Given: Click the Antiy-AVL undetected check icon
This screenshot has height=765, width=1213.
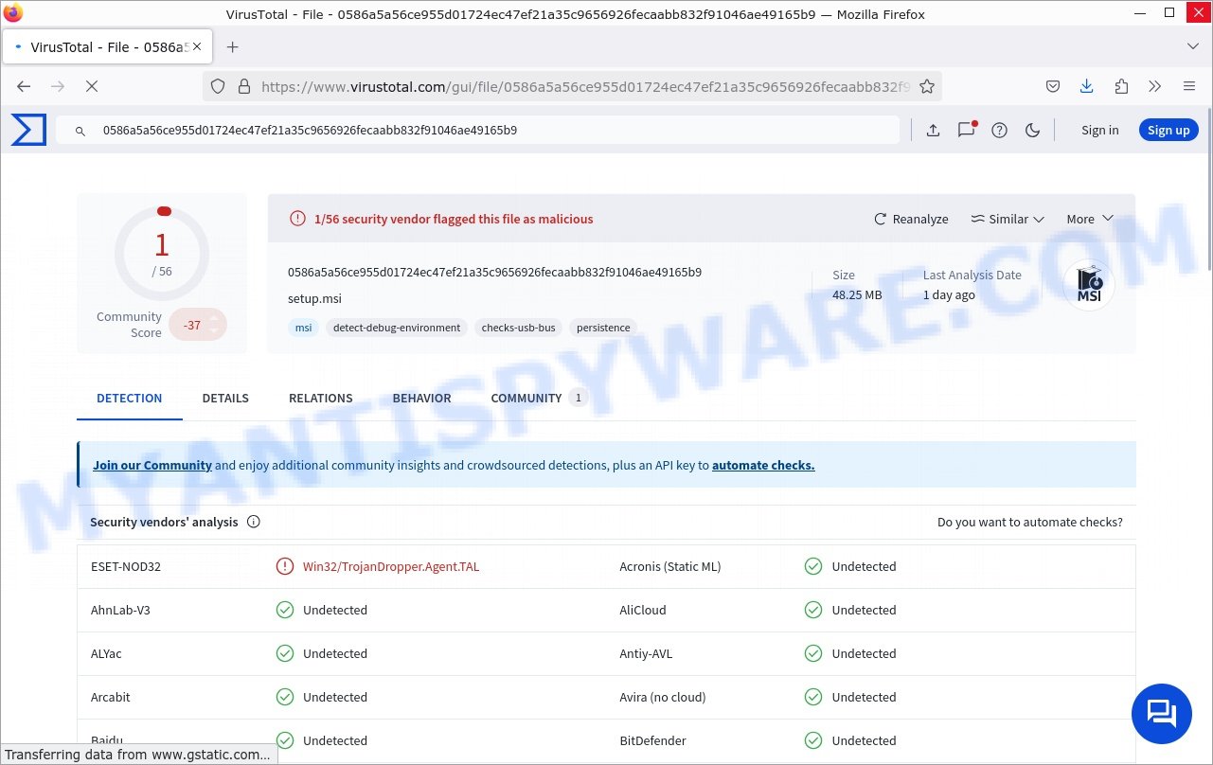Looking at the screenshot, I should (813, 653).
